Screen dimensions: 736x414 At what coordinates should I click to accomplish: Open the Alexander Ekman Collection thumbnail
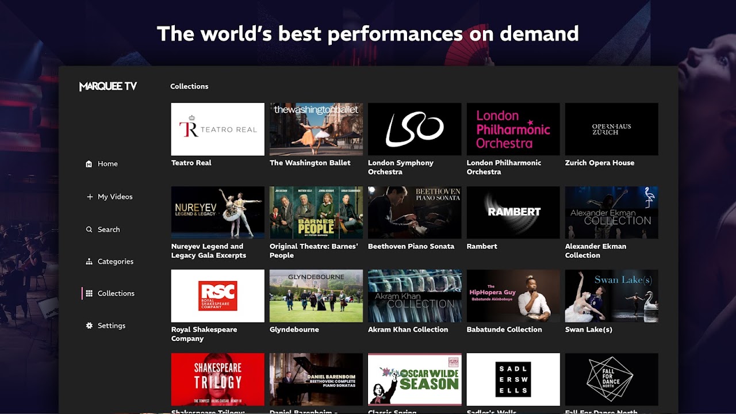point(612,213)
